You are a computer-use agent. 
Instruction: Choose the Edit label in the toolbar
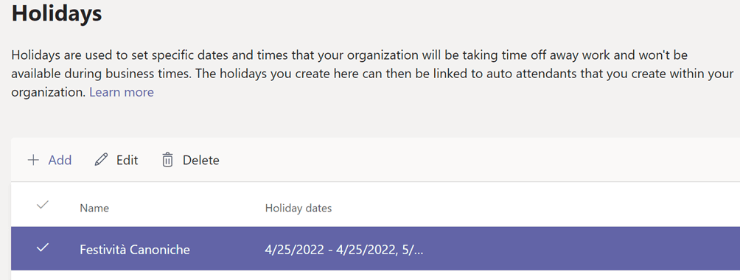click(128, 161)
